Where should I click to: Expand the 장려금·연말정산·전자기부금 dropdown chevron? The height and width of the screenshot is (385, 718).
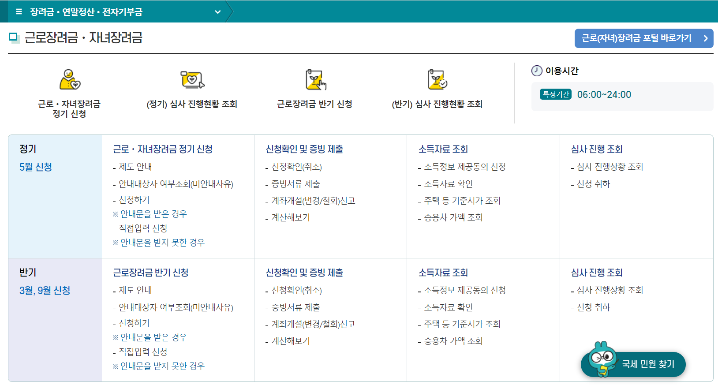click(x=217, y=12)
